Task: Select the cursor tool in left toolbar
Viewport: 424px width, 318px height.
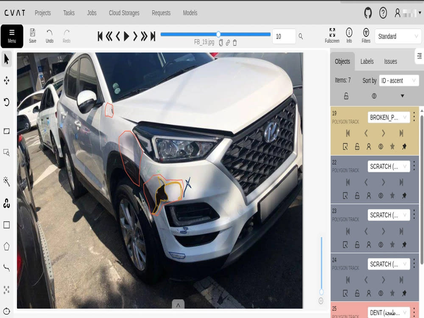Action: [6, 59]
